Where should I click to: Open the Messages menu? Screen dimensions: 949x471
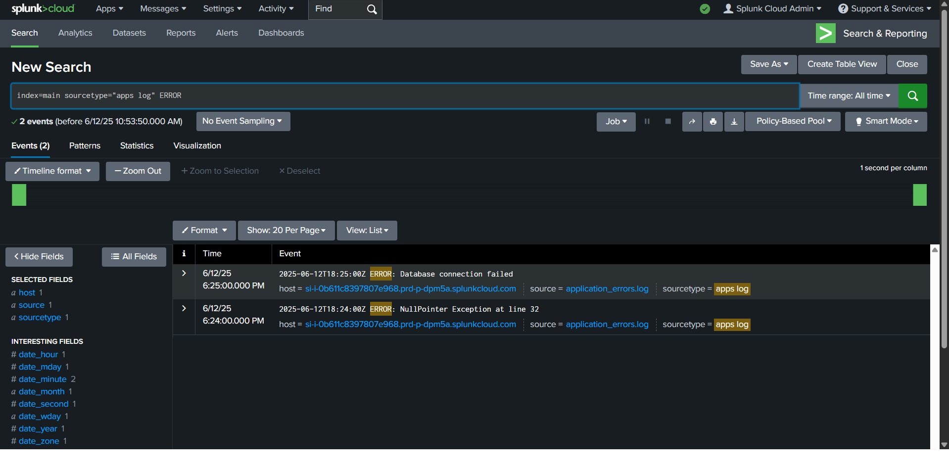(x=163, y=9)
